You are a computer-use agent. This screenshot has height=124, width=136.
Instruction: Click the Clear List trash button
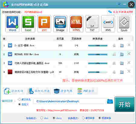click(63, 91)
